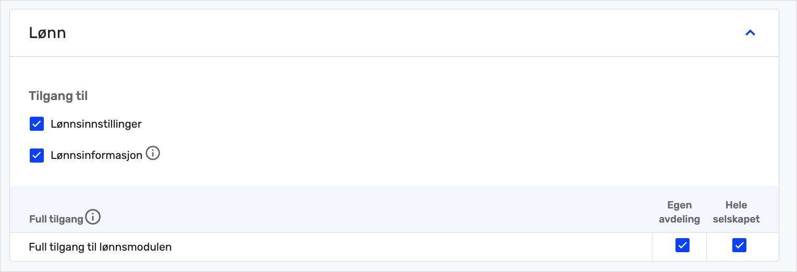The height and width of the screenshot is (272, 797).
Task: Click the Tilgang til heading
Action: (x=58, y=96)
